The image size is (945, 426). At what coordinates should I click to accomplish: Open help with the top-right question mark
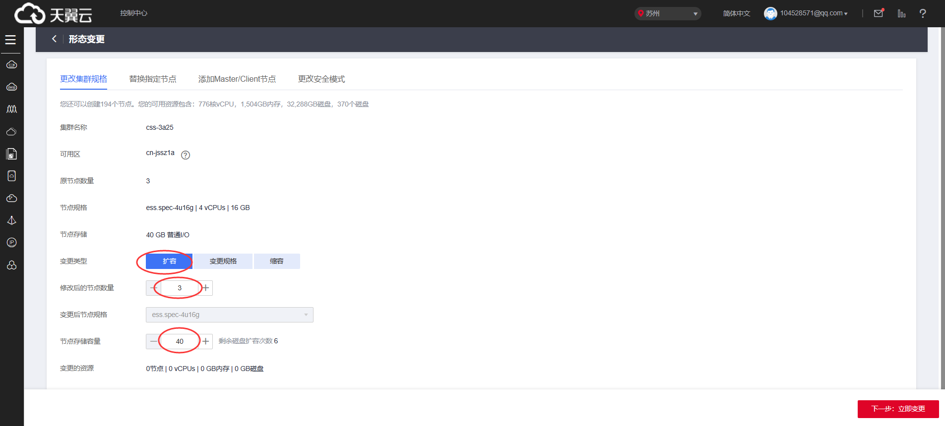click(x=923, y=13)
